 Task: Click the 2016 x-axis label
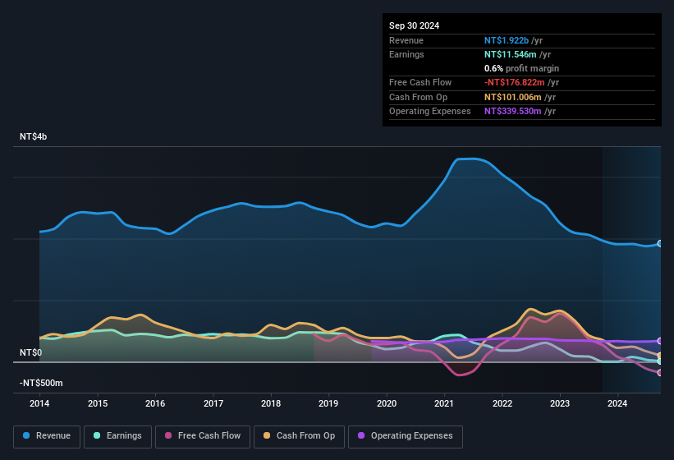coord(155,403)
